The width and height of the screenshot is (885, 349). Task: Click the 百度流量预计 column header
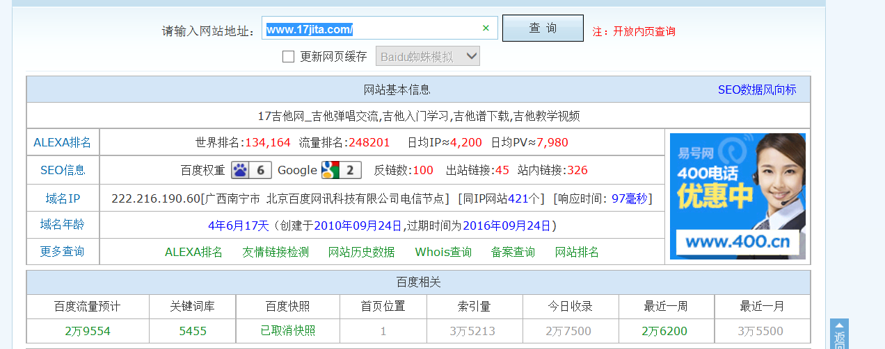88,306
